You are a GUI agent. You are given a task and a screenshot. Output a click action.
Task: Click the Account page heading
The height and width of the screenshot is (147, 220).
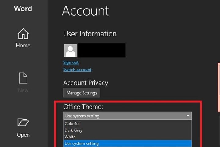(x=85, y=11)
